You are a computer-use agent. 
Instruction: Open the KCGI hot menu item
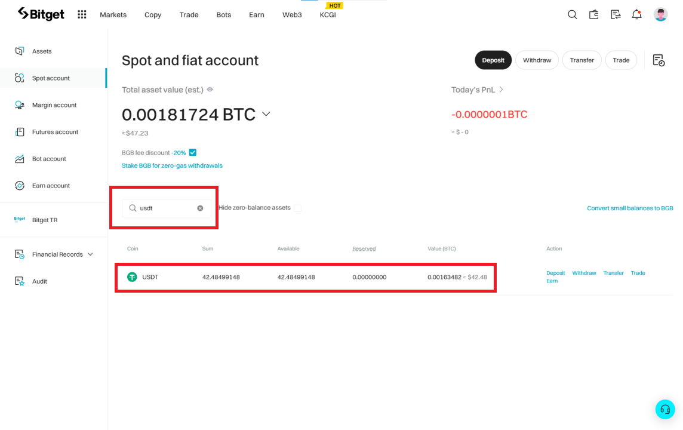point(328,14)
